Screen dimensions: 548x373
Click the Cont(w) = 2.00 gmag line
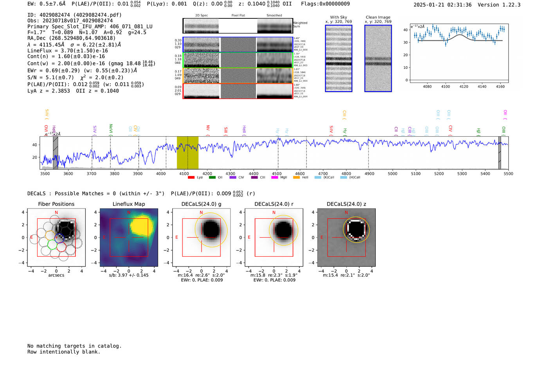click(x=91, y=63)
